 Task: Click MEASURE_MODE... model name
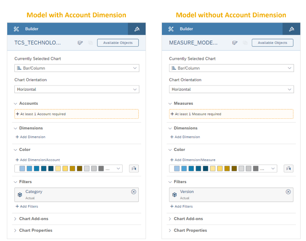click(193, 43)
